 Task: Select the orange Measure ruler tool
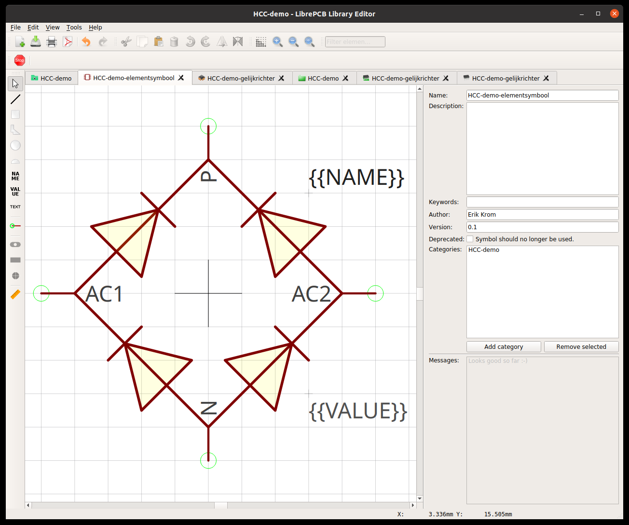(15, 294)
